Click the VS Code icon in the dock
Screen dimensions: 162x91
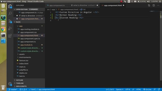3,41
